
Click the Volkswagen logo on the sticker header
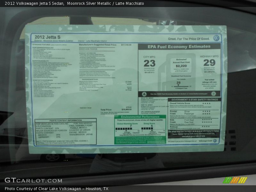click(216, 38)
